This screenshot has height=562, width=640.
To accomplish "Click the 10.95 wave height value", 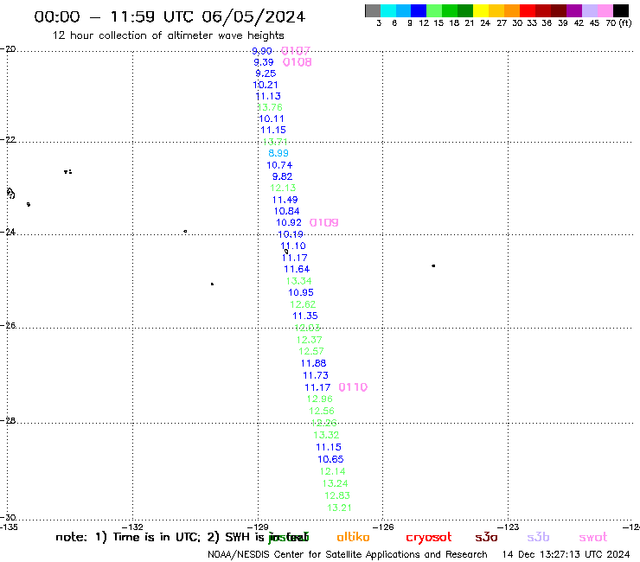I will pos(301,292).
